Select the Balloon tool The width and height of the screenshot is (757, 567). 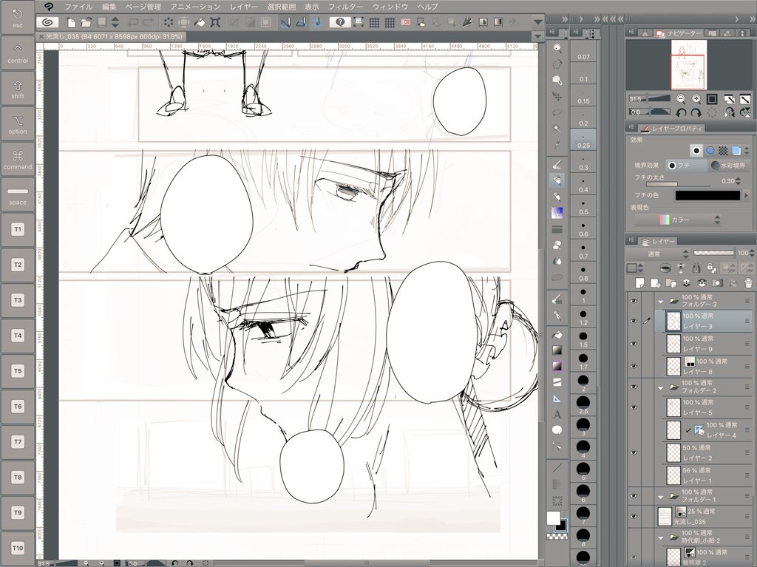pos(557,430)
